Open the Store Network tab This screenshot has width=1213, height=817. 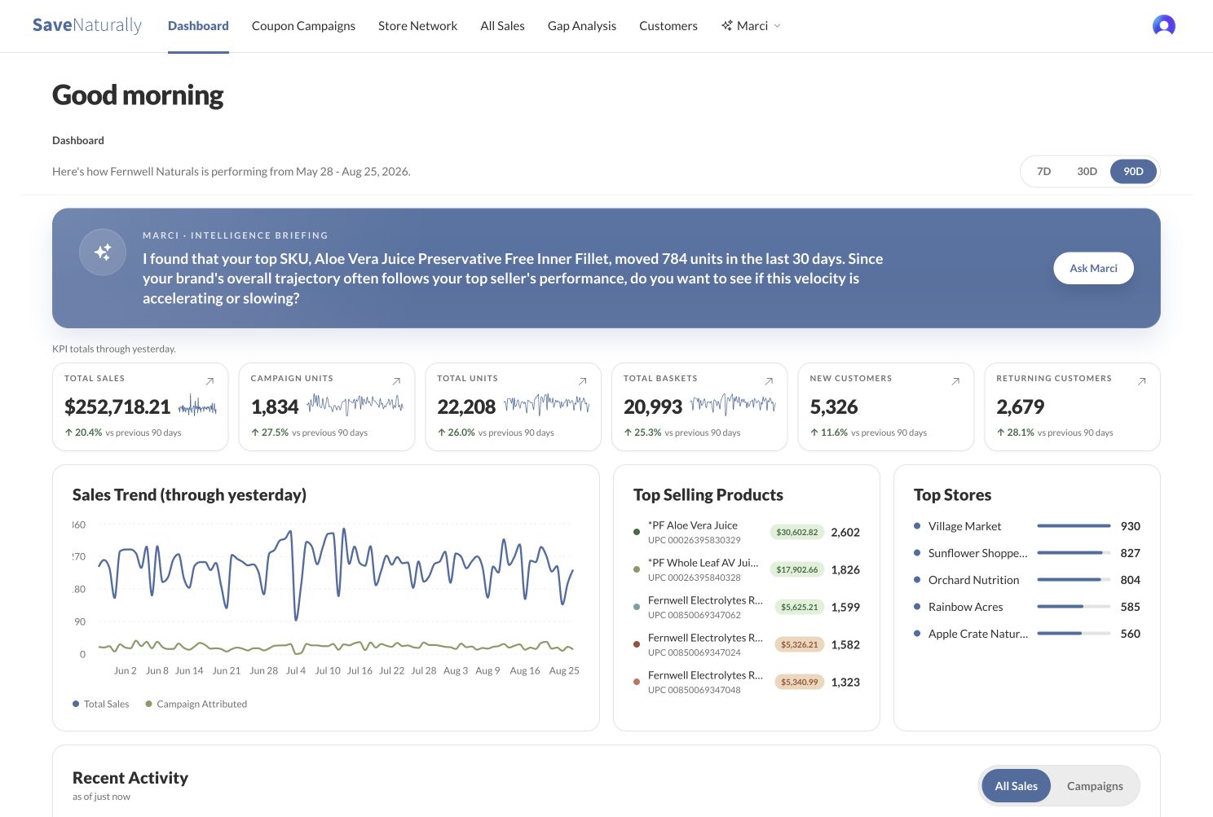pos(417,26)
